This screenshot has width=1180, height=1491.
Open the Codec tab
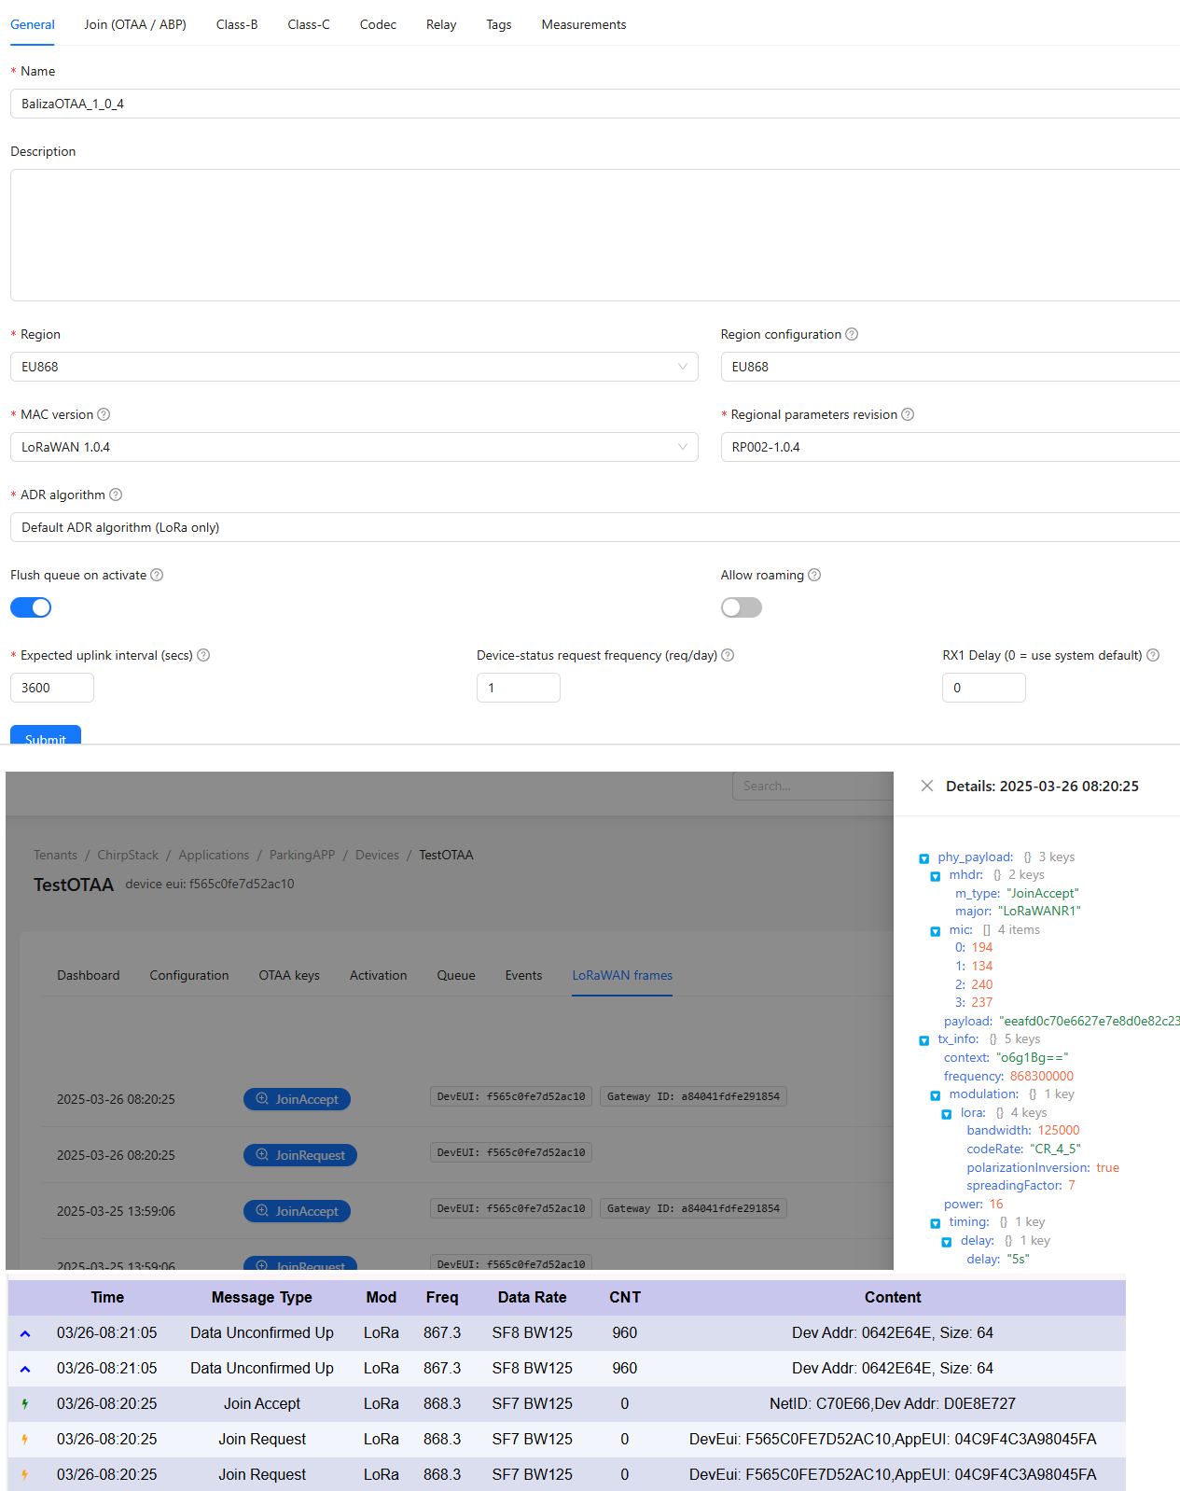[x=378, y=24]
